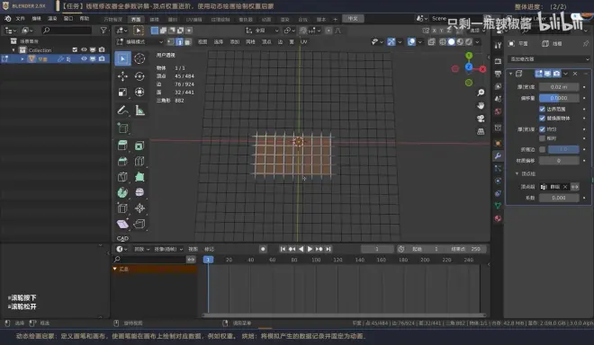Select the Shrink/Fatten tool
594x345 pixels.
(x=139, y=208)
